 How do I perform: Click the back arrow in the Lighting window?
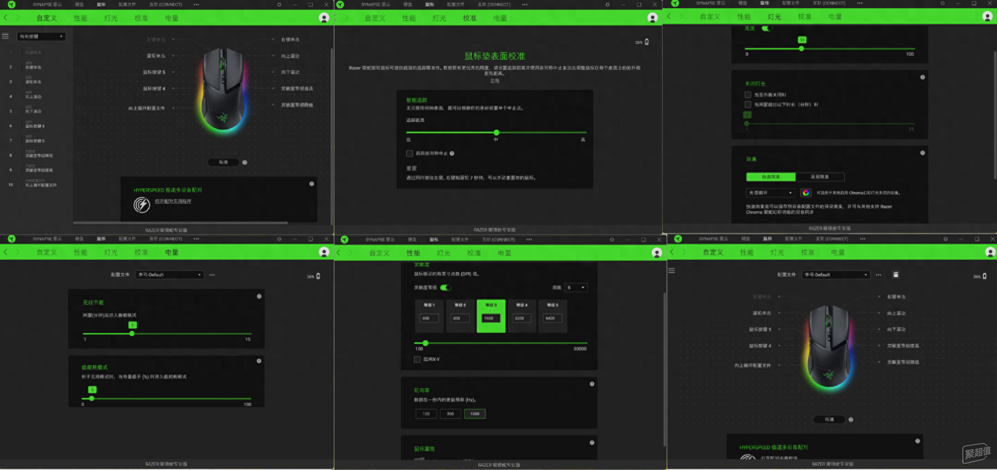[669, 17]
